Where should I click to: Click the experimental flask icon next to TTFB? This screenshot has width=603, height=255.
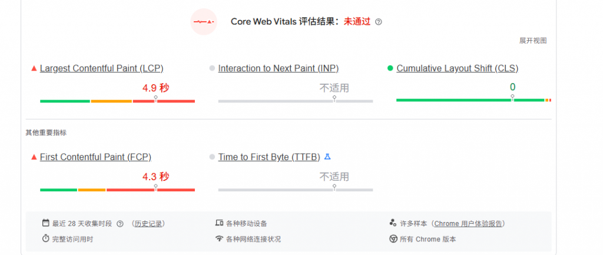(328, 157)
